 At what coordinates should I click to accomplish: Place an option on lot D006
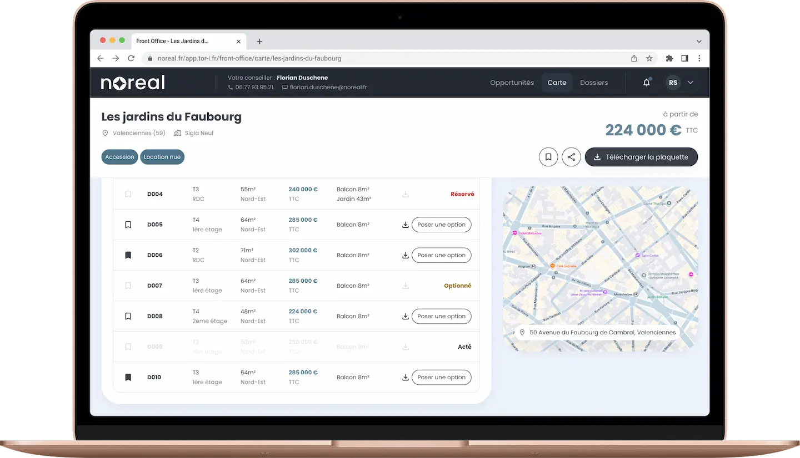tap(442, 255)
